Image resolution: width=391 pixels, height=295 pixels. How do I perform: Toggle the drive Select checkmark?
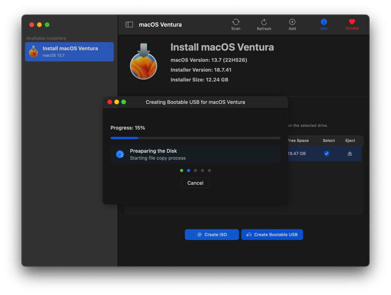326,153
